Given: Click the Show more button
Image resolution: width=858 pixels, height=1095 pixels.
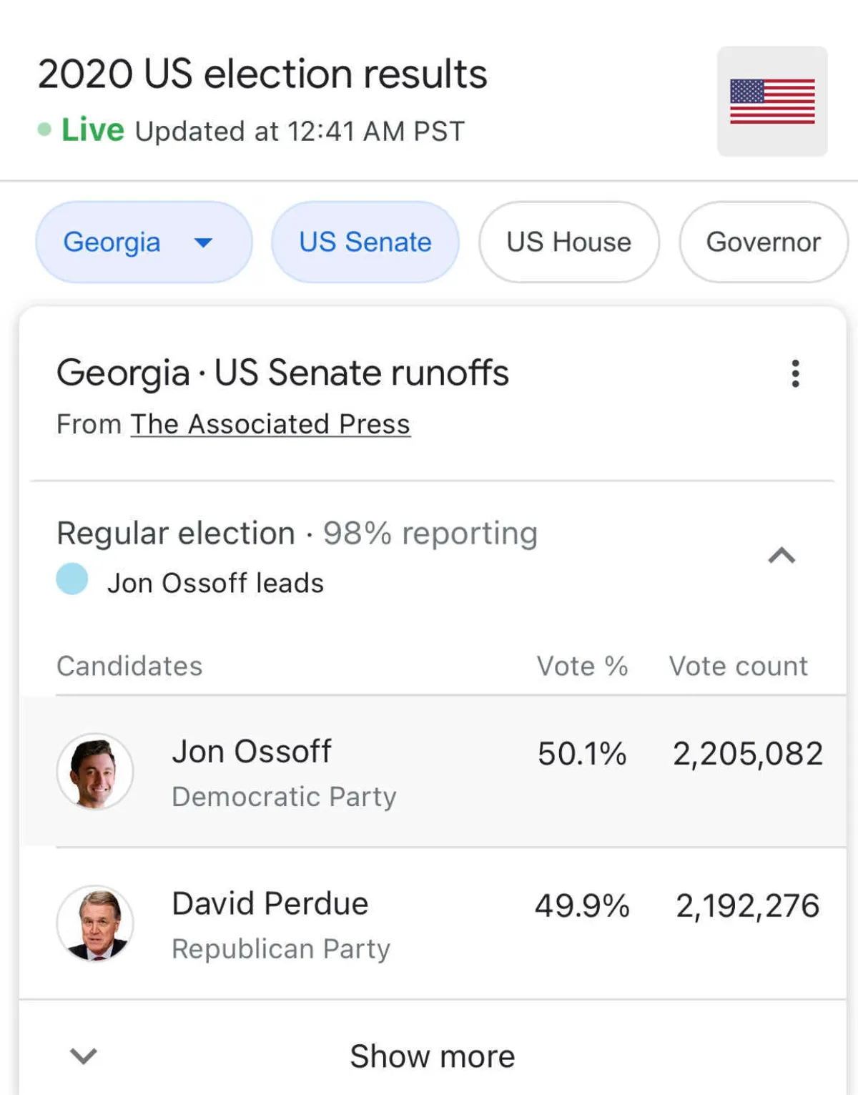Looking at the screenshot, I should point(432,1056).
